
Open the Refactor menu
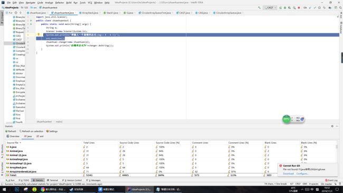click(x=60, y=3)
